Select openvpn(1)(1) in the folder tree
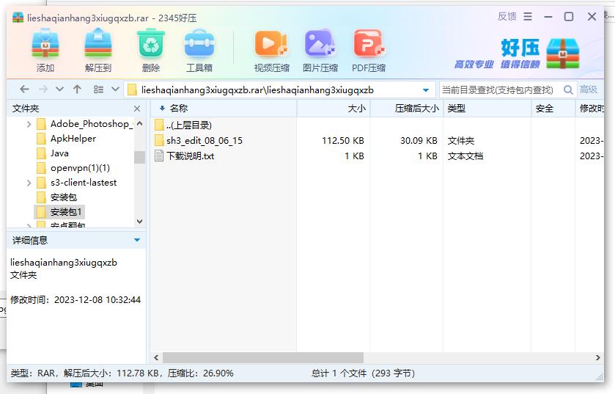Viewport: 615px width, 394px height. tap(80, 168)
